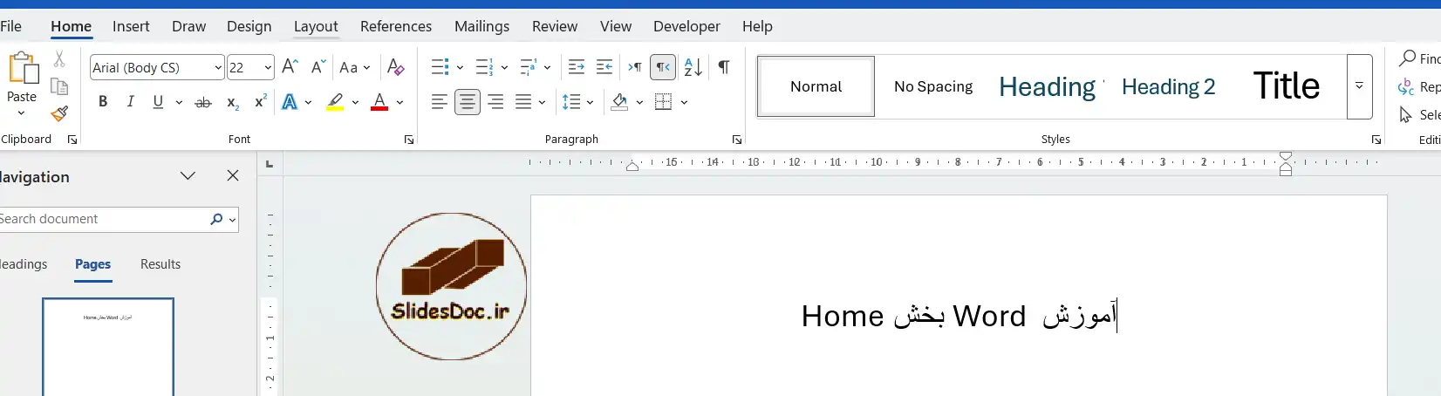Apply strikethrough to text
Image resolution: width=1441 pixels, height=396 pixels.
point(203,103)
